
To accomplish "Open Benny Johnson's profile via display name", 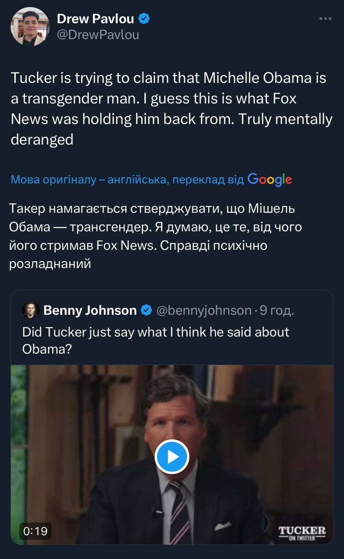I will coord(90,310).
